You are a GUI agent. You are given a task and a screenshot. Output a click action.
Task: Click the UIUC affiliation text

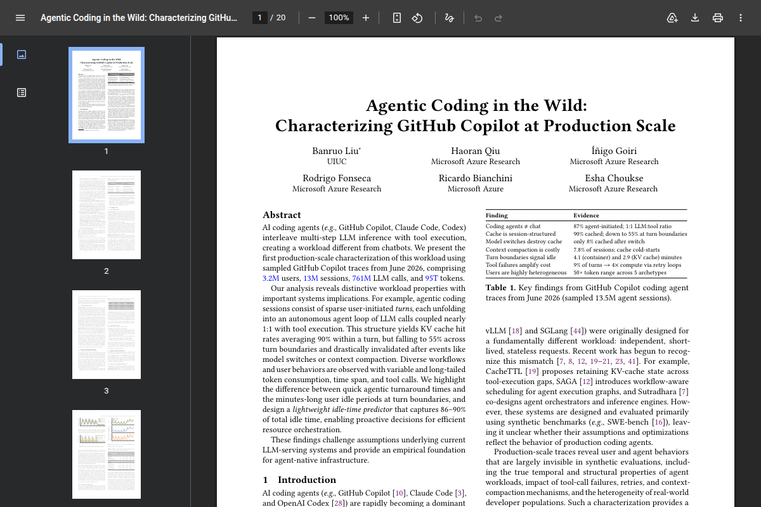click(x=337, y=162)
